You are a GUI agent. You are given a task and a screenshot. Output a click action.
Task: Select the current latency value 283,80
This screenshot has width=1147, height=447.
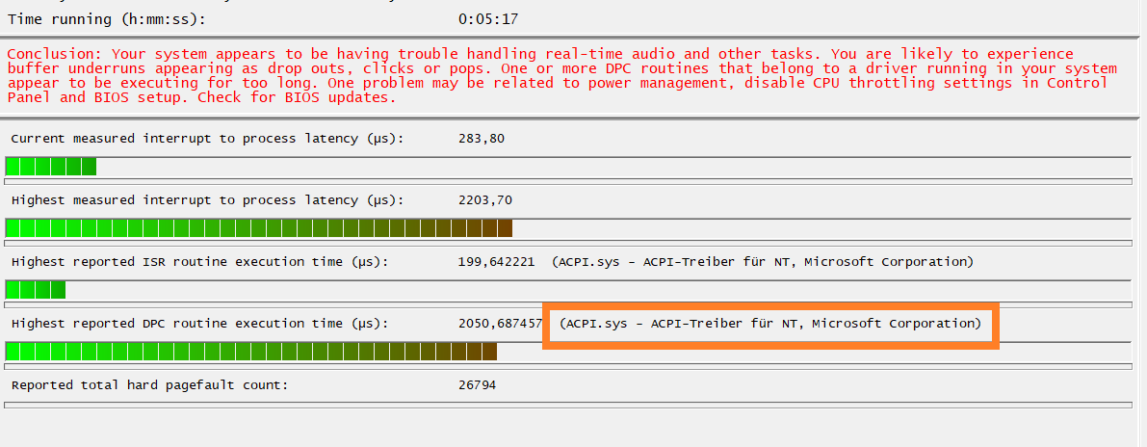click(x=482, y=139)
